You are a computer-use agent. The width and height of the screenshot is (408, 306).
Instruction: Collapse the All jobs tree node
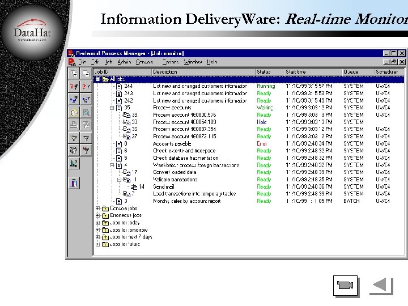pyautogui.click(x=97, y=79)
